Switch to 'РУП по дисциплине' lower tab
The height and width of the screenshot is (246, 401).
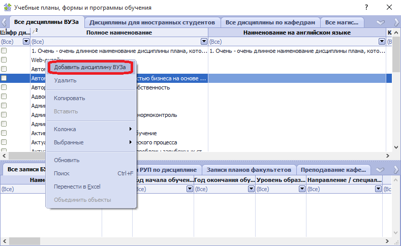pyautogui.click(x=168, y=170)
